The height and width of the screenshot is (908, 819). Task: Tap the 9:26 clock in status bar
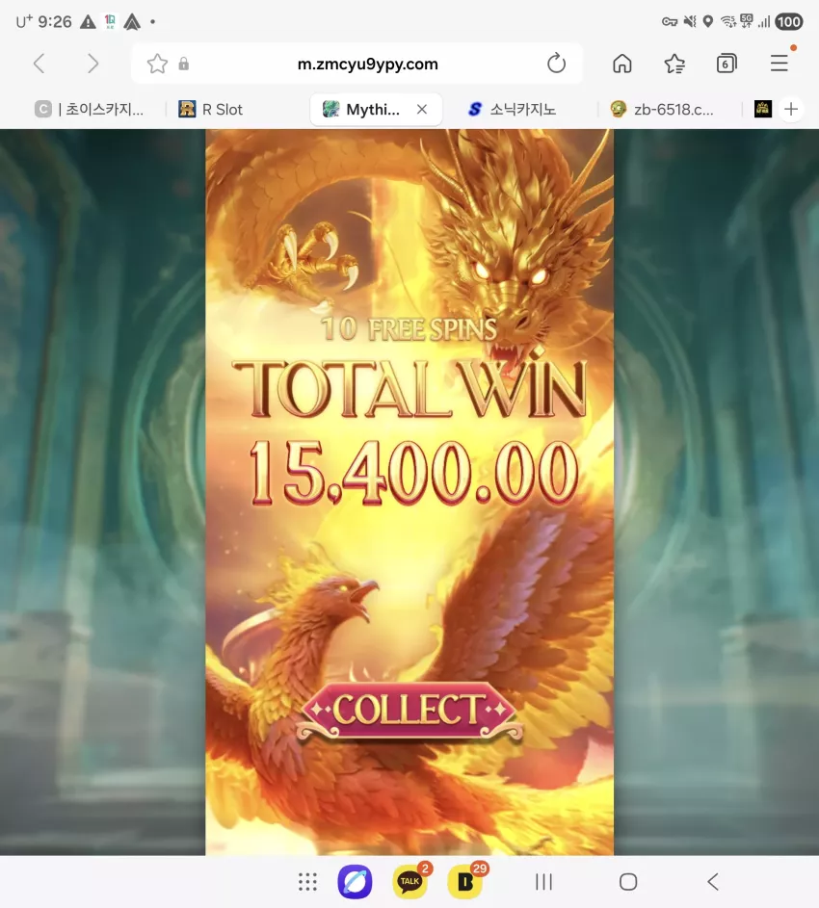click(55, 22)
